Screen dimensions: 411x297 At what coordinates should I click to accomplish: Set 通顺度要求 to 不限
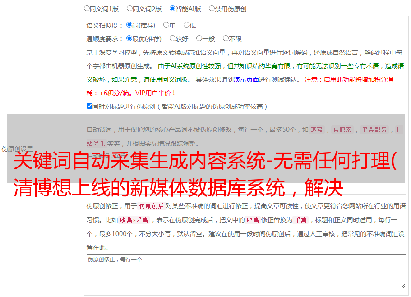tap(226, 38)
